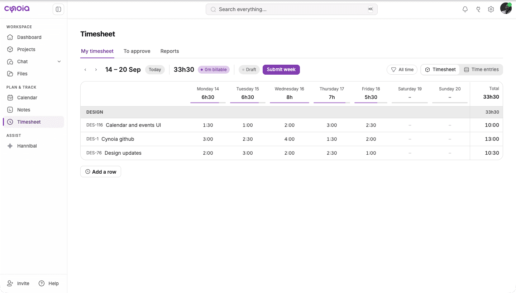Switch to Timesheet view toggle

pos(440,70)
